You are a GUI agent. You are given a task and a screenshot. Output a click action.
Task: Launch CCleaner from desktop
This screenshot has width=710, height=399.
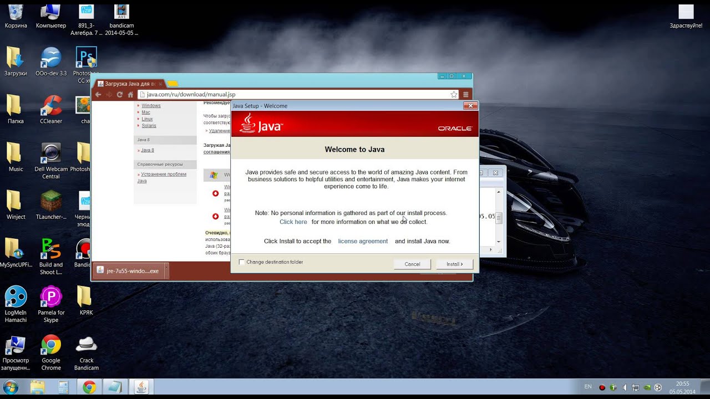pyautogui.click(x=51, y=109)
